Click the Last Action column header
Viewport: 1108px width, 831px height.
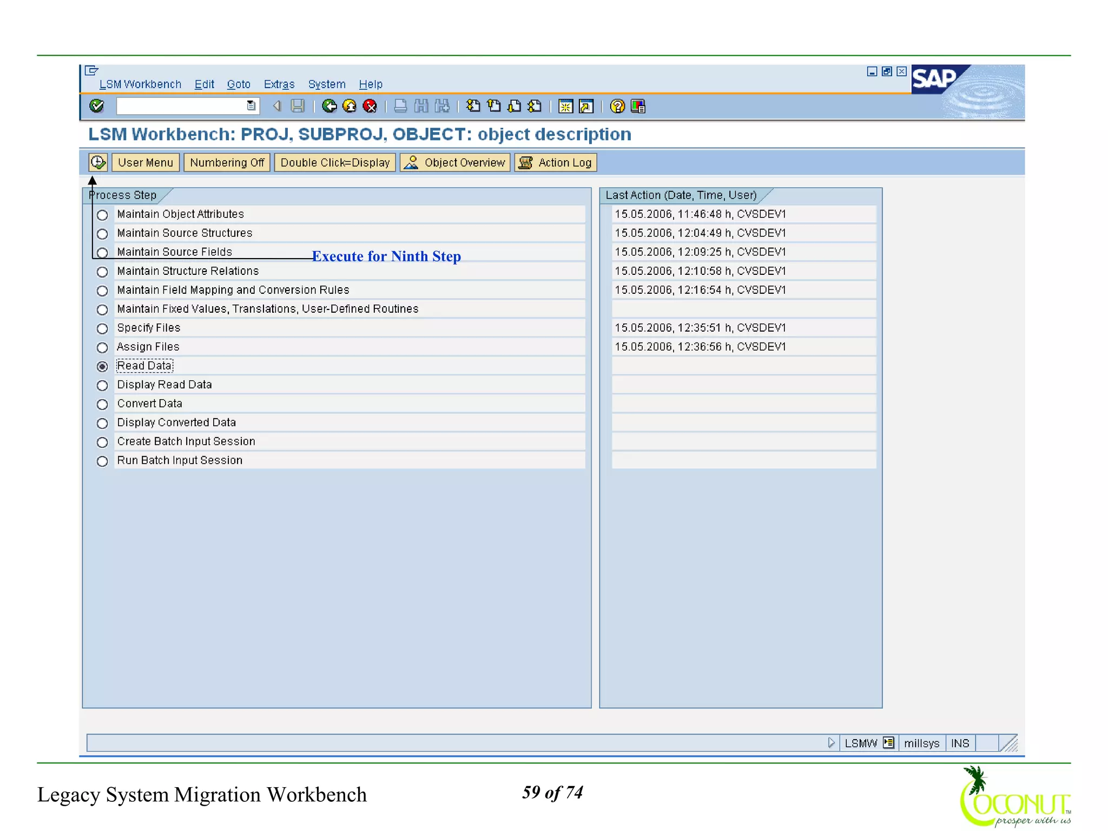tap(681, 195)
